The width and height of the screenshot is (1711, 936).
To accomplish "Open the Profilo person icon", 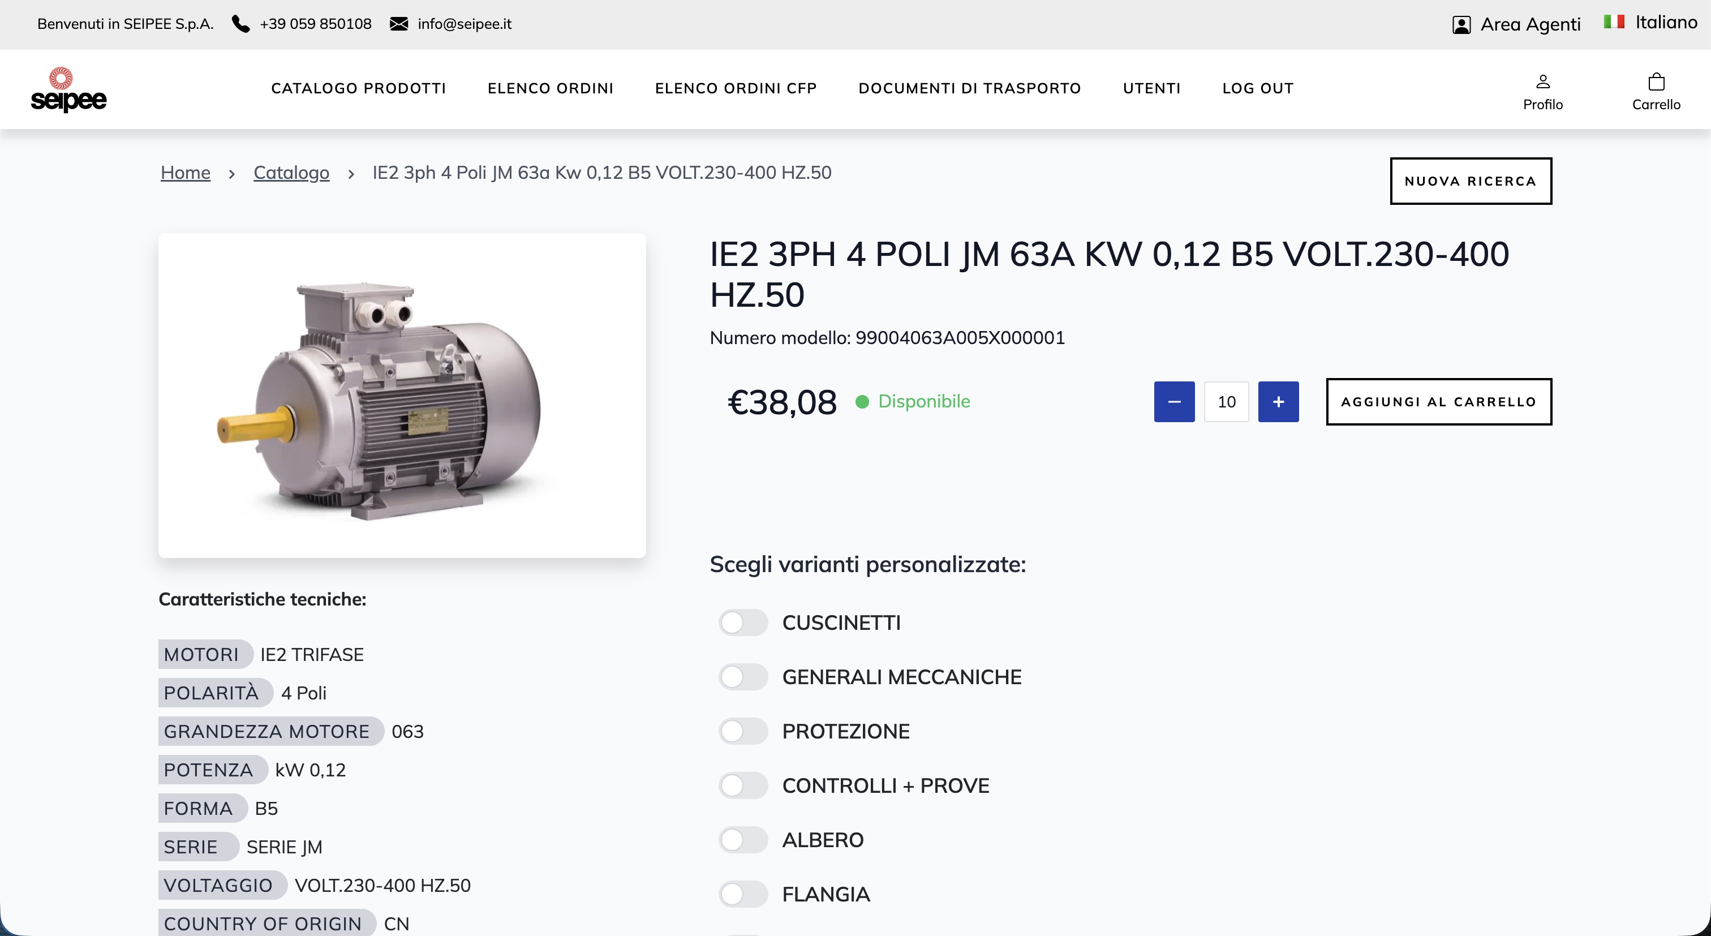I will (x=1543, y=81).
